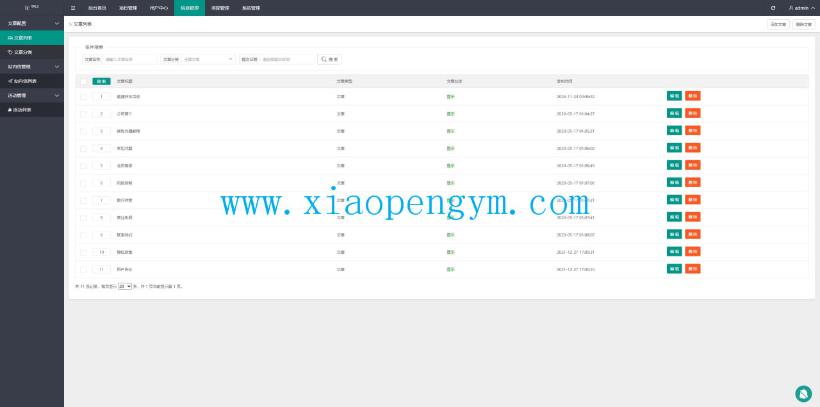
Task: Open the records-per-page dropdown showing 20
Action: pyautogui.click(x=125, y=287)
